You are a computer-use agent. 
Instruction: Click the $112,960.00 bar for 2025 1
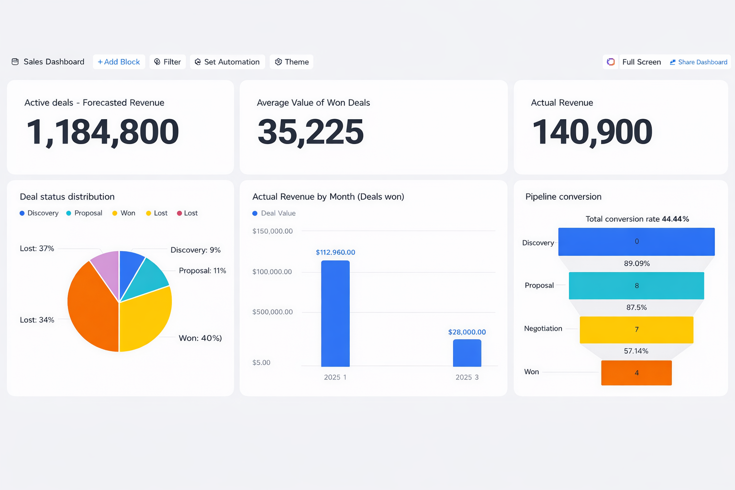point(335,313)
